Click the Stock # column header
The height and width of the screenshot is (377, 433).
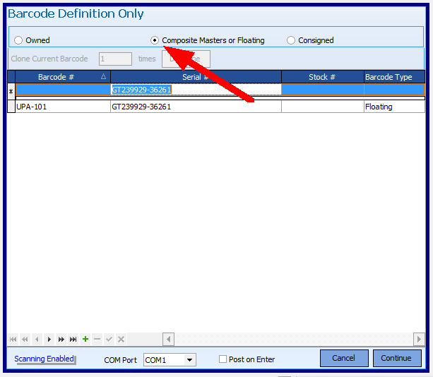tap(322, 77)
